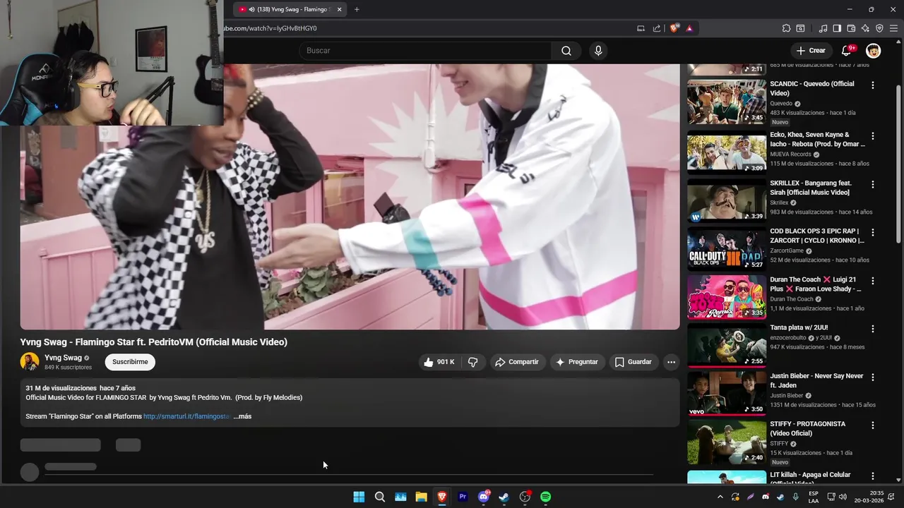Toggle the browser sidebar panel icon

pos(837,28)
